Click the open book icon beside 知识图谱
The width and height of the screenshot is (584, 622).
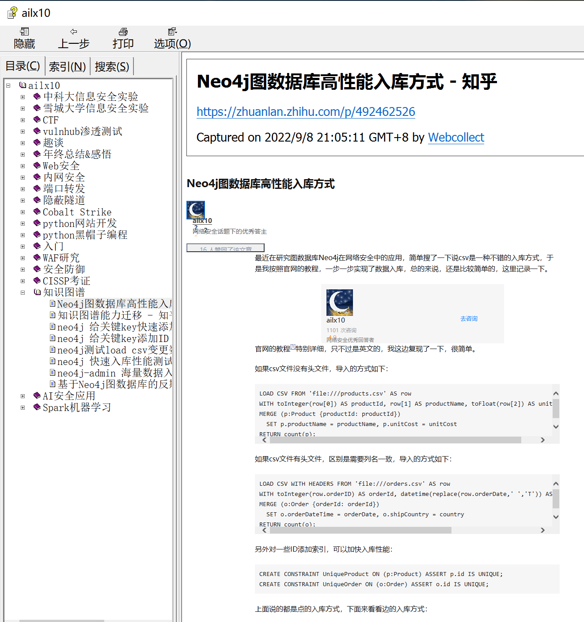coord(37,292)
